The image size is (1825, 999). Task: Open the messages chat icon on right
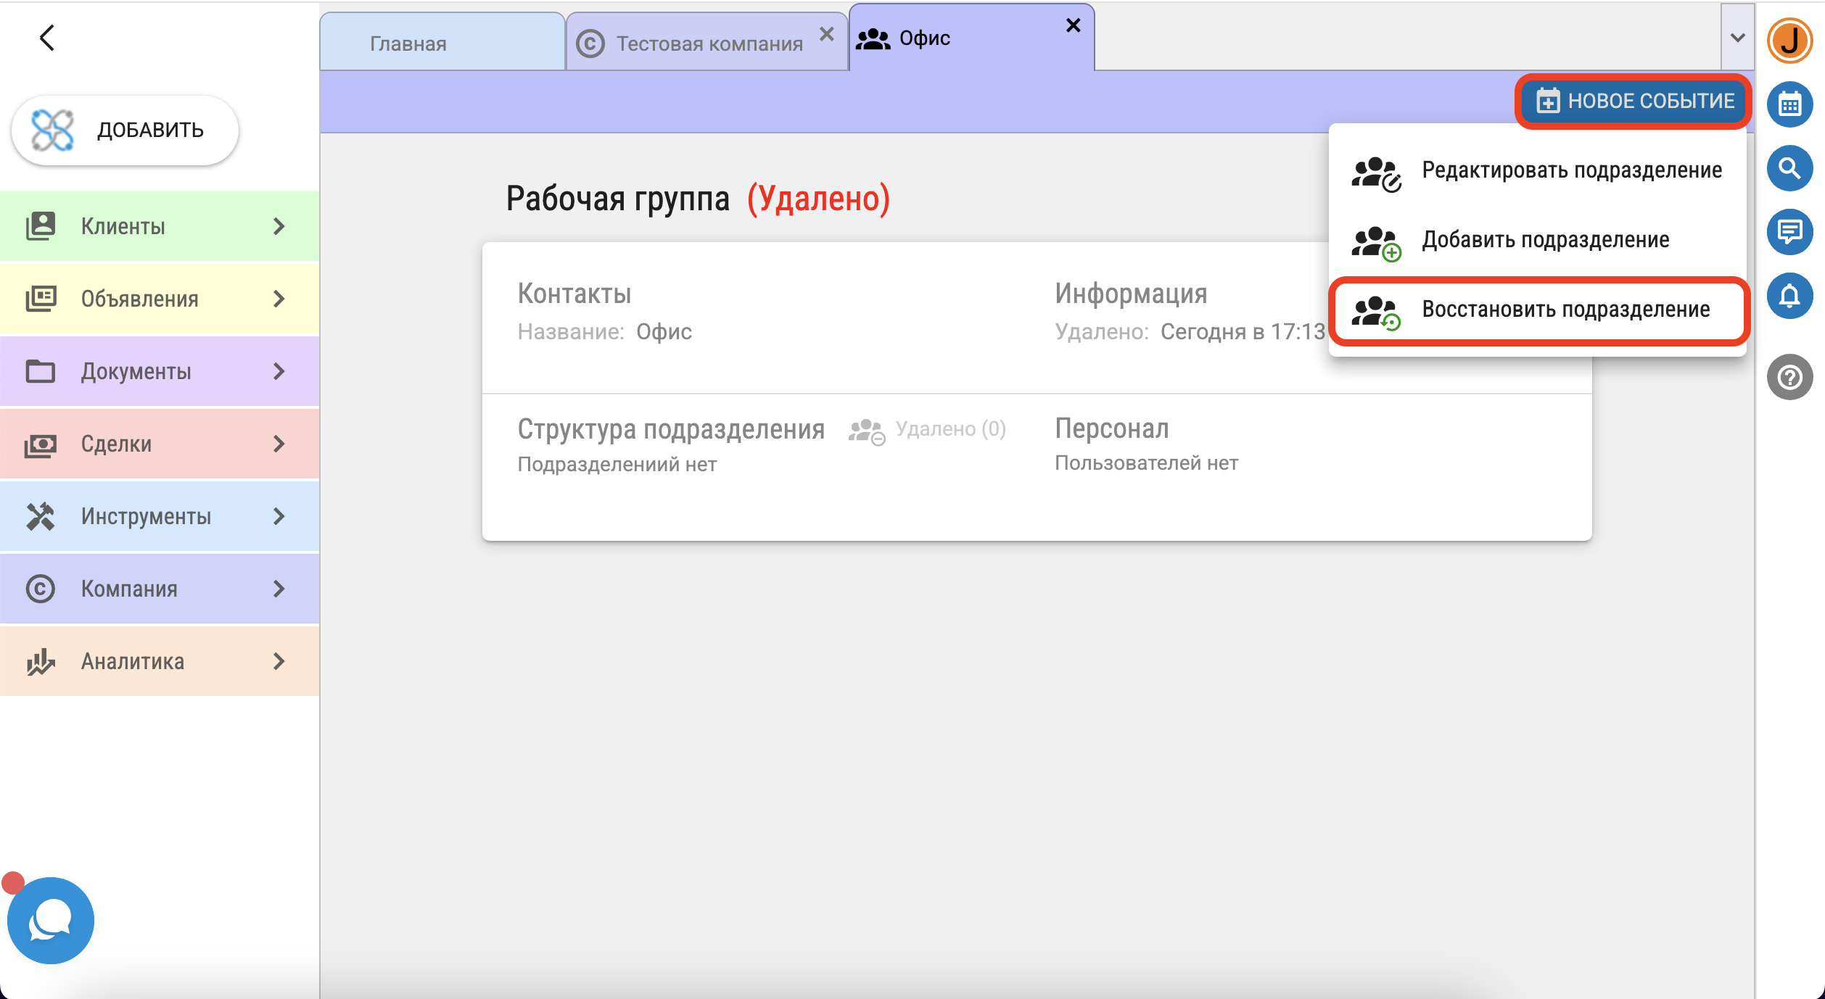pyautogui.click(x=1789, y=232)
